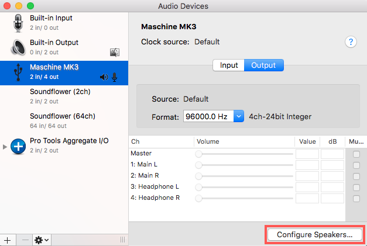
Task: Mute the 2: Main R channel
Action: 356,176
